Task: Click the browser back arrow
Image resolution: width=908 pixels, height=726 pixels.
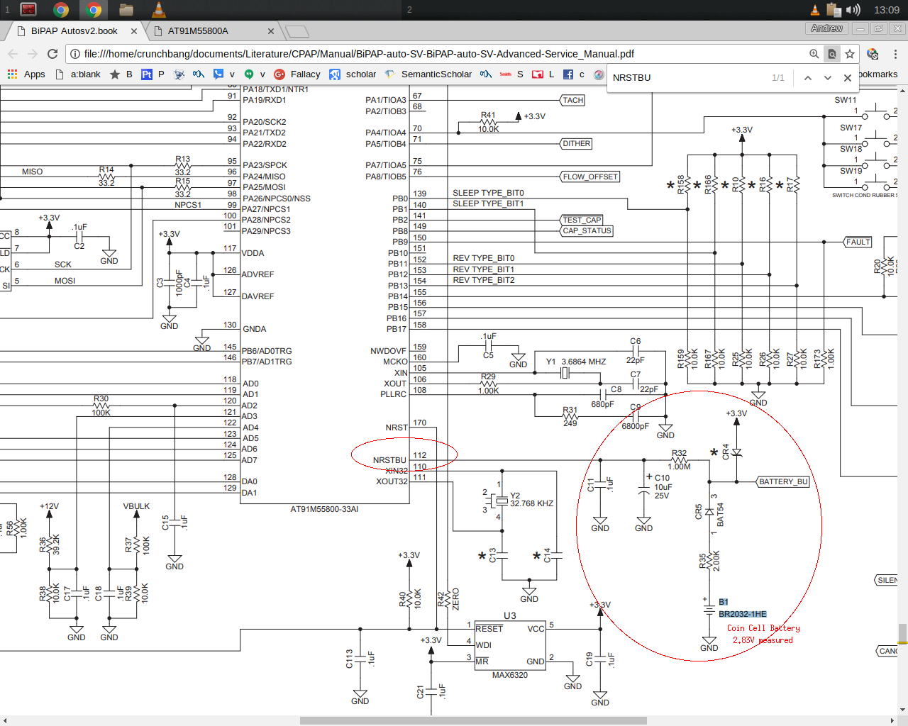Action: tap(13, 54)
